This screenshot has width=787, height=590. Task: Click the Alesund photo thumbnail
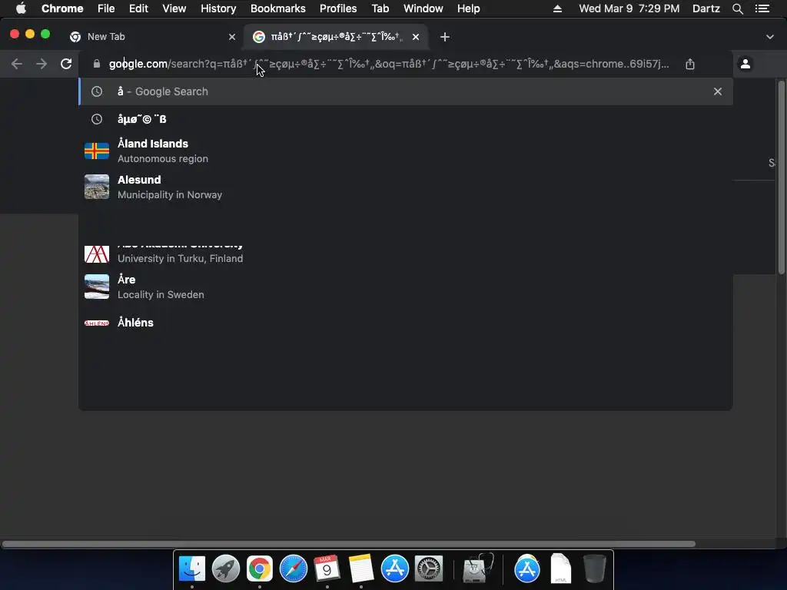[x=97, y=187]
